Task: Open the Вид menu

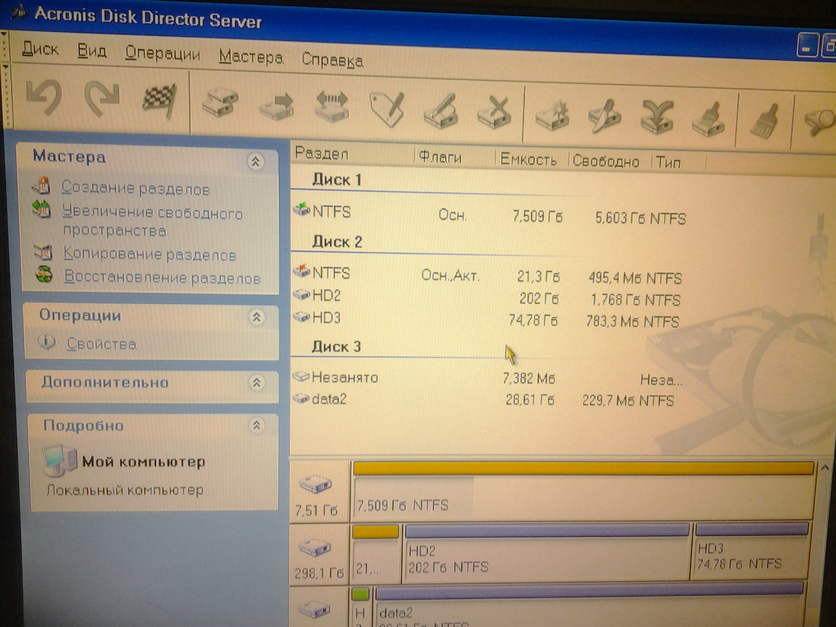Action: click(x=92, y=51)
